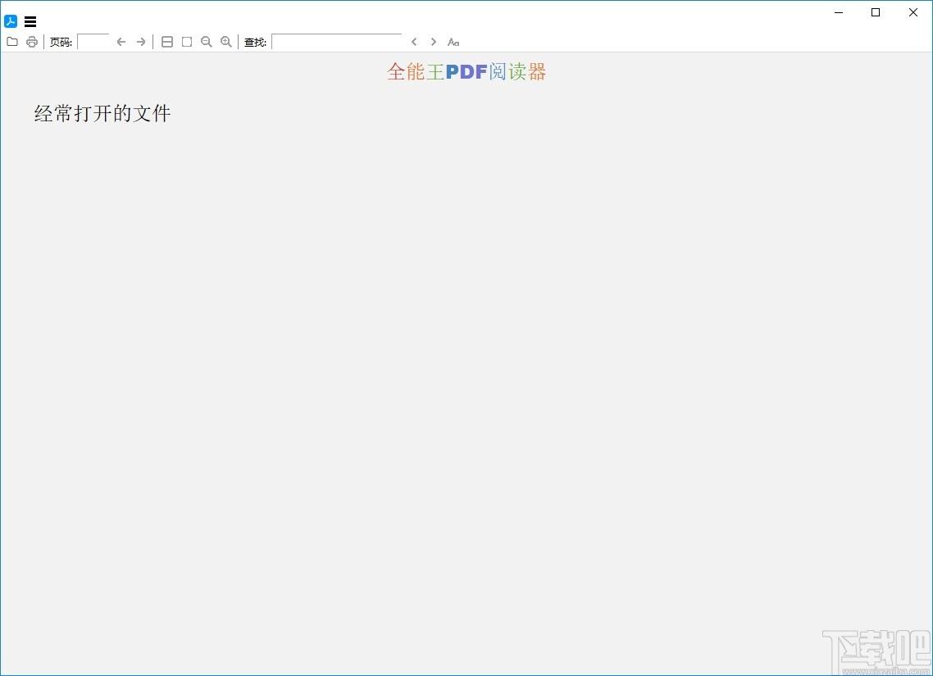Open the hamburger main menu
Screen dimensions: 933x676
(30, 22)
